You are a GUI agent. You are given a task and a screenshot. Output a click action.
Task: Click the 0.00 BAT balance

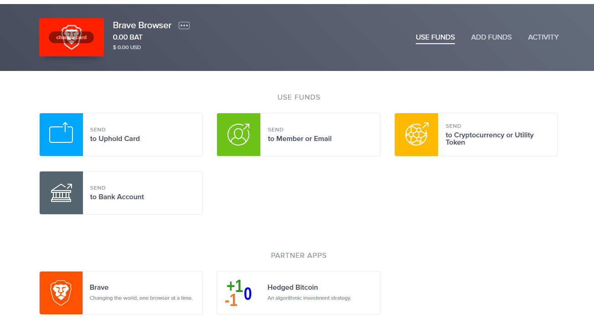pos(128,37)
